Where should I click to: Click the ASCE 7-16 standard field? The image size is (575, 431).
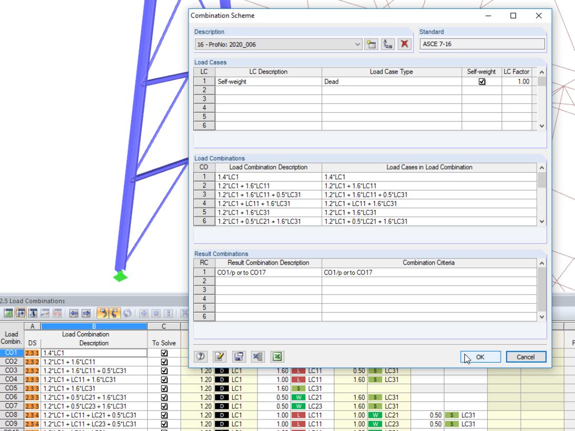(482, 44)
